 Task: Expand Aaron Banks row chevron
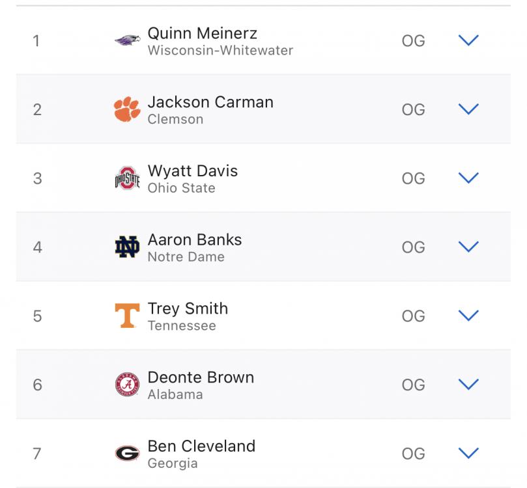pyautogui.click(x=468, y=247)
